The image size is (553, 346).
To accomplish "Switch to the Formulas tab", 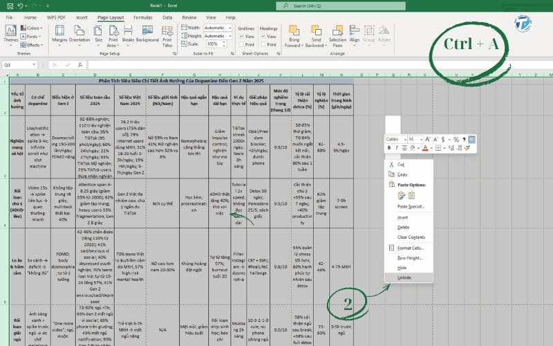I will [x=143, y=17].
